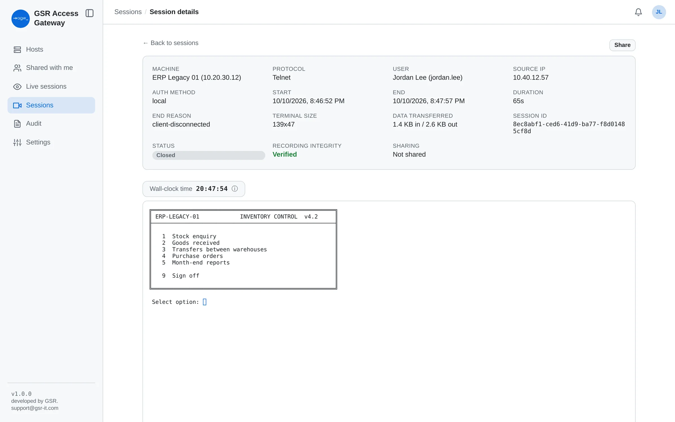Click the client-disconnected end reason
The image size is (675, 422).
[x=181, y=124]
